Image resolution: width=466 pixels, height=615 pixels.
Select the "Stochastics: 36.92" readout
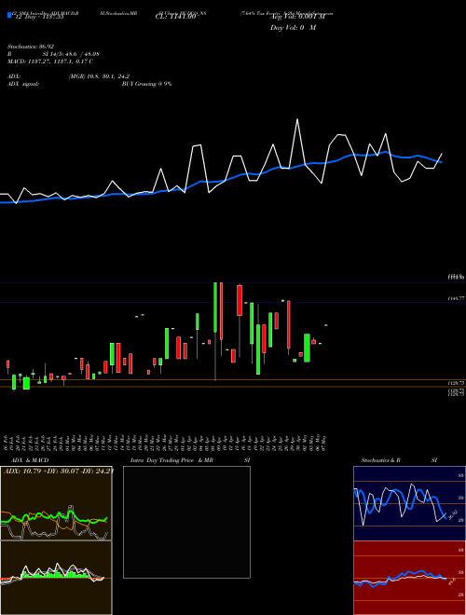(31, 47)
